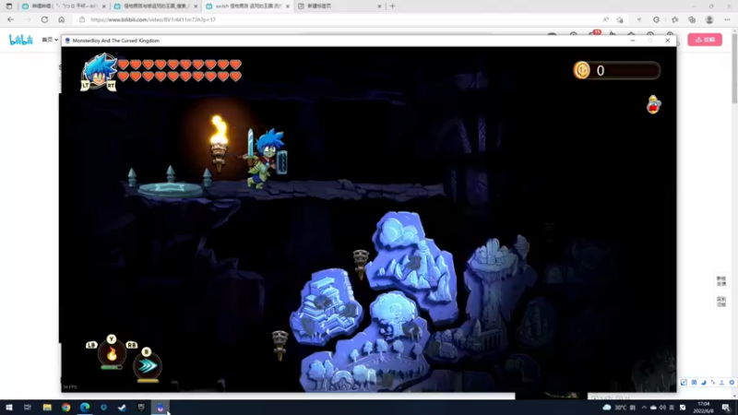738x415 pixels.
Task: Click the gold coin icon in game HUD
Action: [x=582, y=70]
